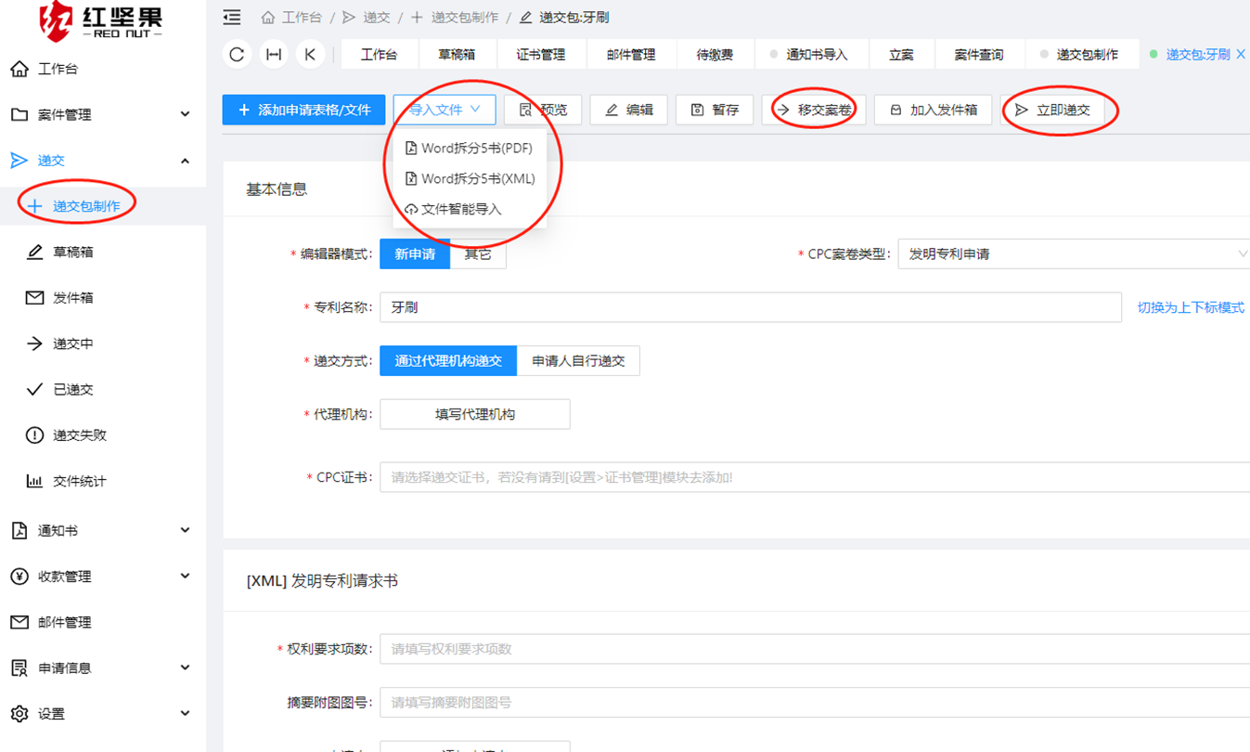
Task: Click the 邮件管理 mail icon in sidebar
Action: tap(19, 622)
